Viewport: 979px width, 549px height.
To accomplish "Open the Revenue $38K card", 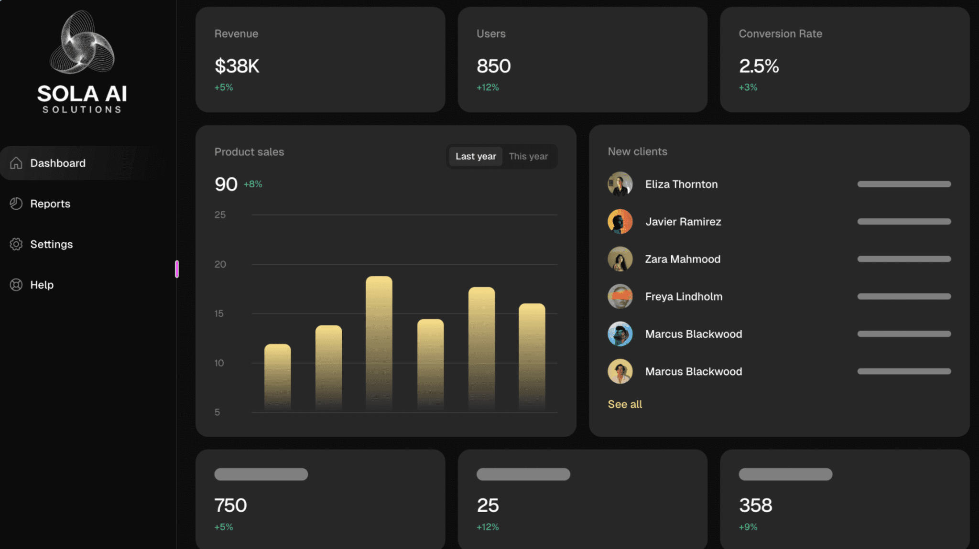I will 320,60.
